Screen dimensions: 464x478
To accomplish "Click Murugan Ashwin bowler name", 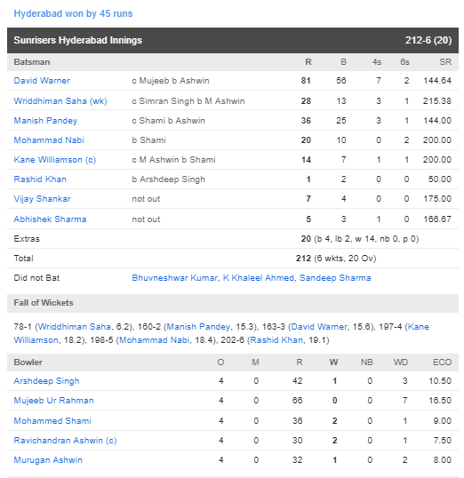I will 48,459.
